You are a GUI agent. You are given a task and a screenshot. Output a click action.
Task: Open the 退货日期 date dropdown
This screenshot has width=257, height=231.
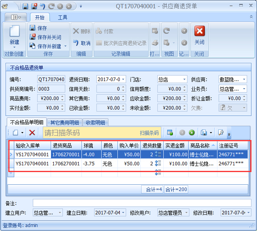123,80
